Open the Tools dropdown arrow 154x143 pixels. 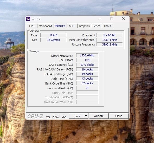(x=86, y=116)
